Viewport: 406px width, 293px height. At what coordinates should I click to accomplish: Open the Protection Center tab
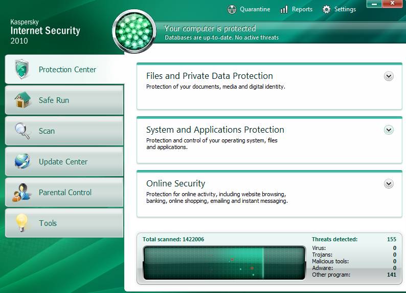[64, 69]
